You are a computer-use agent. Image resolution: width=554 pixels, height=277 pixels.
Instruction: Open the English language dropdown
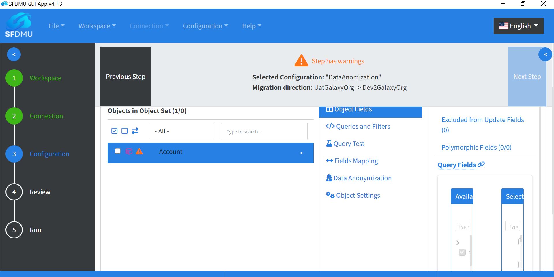pos(519,26)
